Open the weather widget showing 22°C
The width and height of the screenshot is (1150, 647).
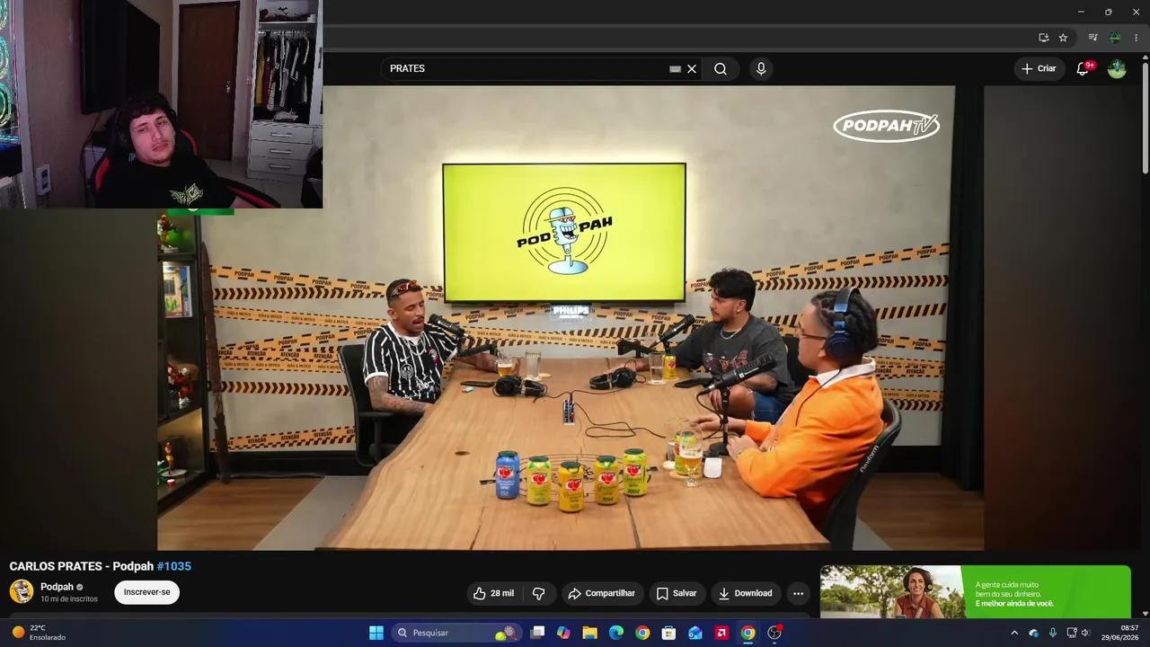tap(39, 633)
